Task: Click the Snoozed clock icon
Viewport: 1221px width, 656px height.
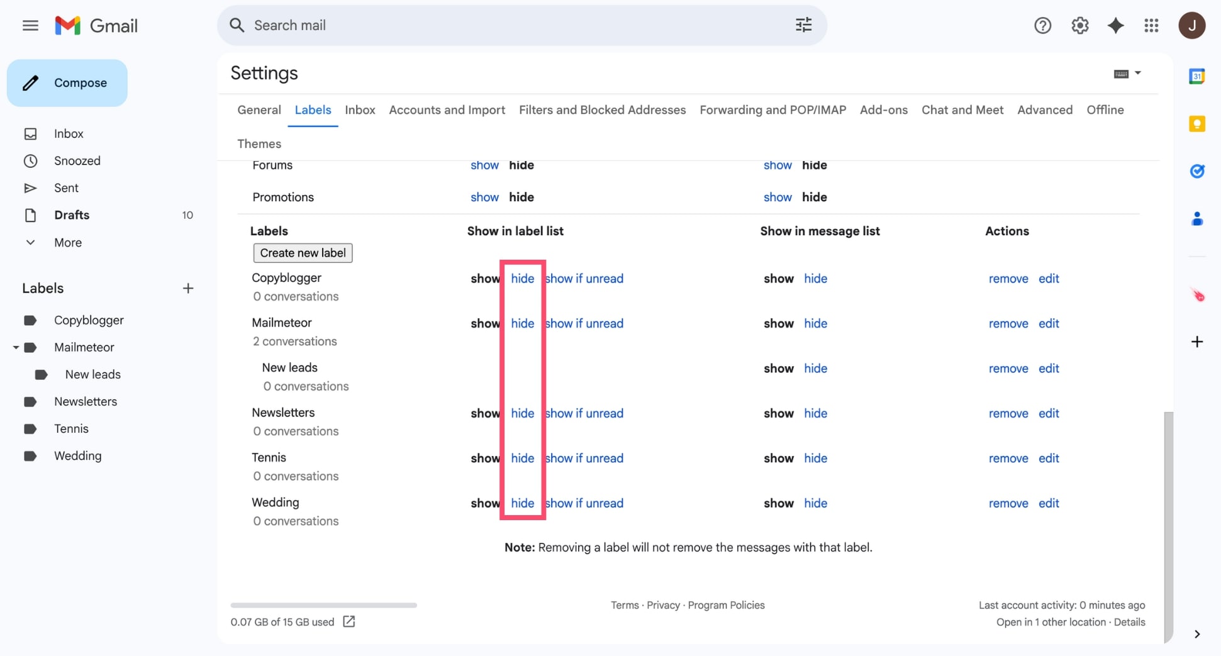Action: coord(30,160)
